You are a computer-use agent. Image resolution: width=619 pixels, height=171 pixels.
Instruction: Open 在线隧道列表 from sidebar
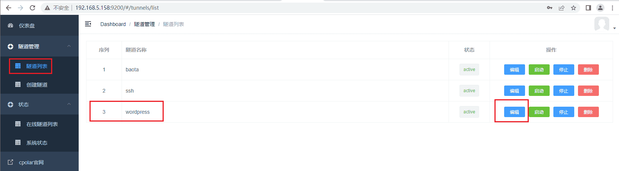(x=42, y=124)
